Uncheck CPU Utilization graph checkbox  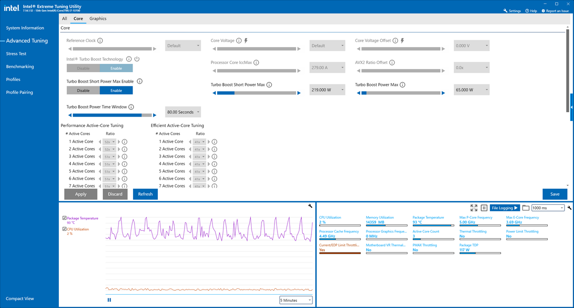coord(65,229)
